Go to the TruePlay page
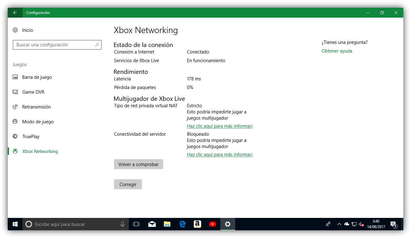Screen dimensions: 411x238 (x=26, y=137)
